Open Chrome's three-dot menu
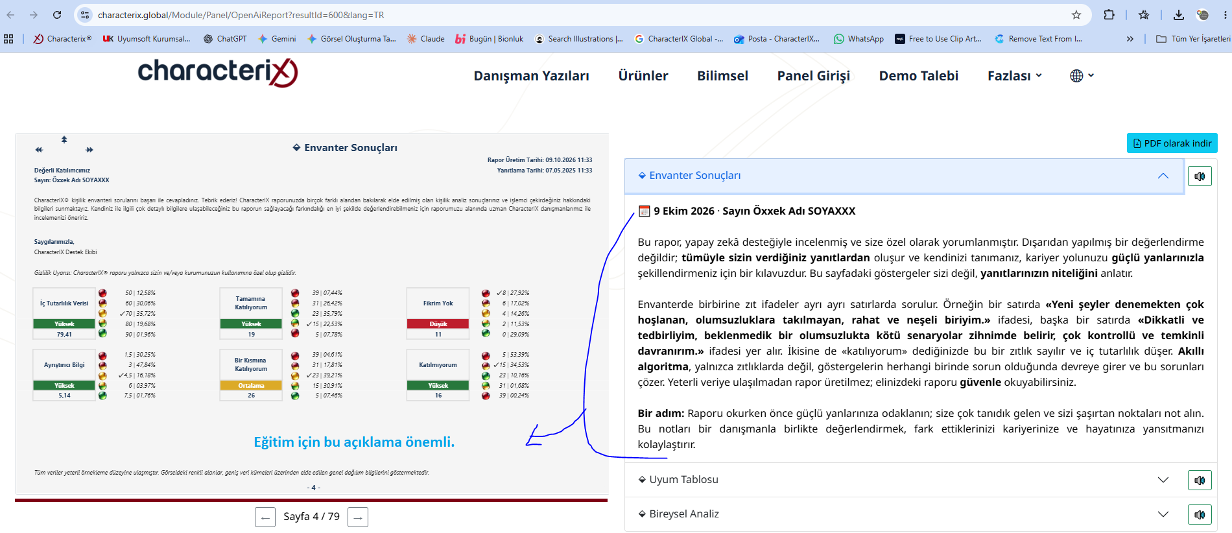Screen dimensions: 1232x533 tap(1225, 15)
